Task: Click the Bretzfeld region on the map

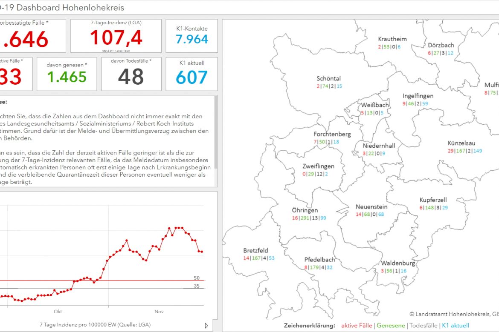Action: coord(255,251)
